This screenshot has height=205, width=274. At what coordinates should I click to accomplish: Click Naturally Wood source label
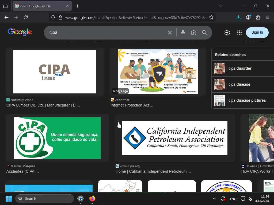pos(22,100)
